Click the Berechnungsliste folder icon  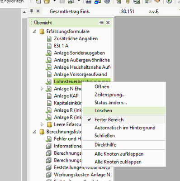coord(42,132)
